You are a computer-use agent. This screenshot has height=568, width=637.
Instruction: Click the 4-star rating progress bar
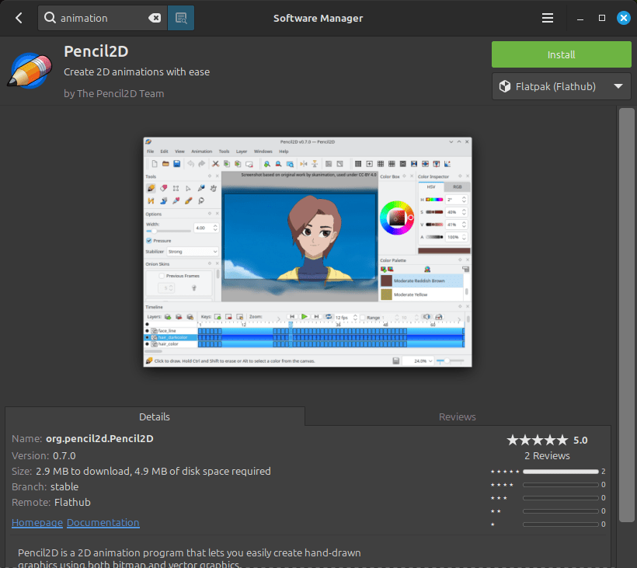[x=561, y=485]
